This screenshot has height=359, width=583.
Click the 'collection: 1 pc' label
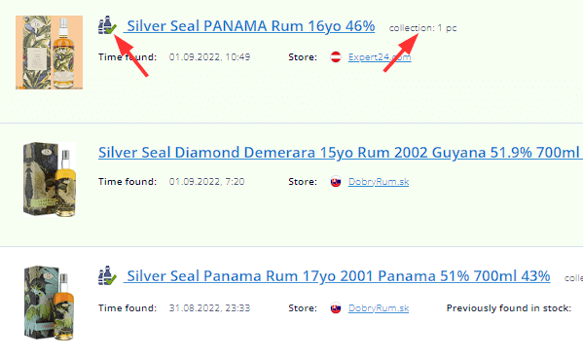tap(422, 28)
